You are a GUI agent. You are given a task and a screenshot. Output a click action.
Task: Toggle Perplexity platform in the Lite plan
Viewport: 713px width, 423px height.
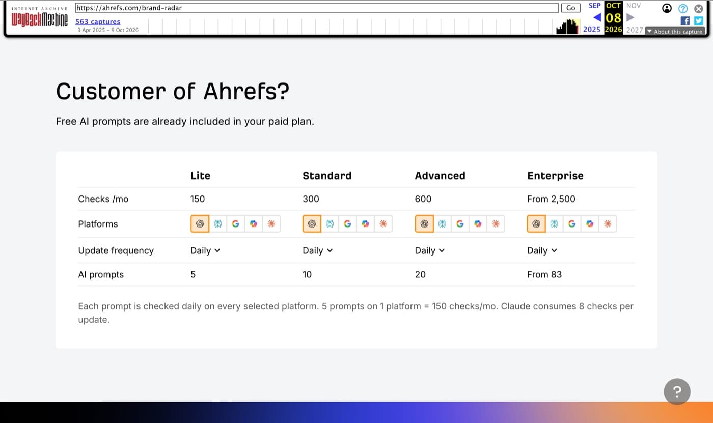[x=218, y=223]
